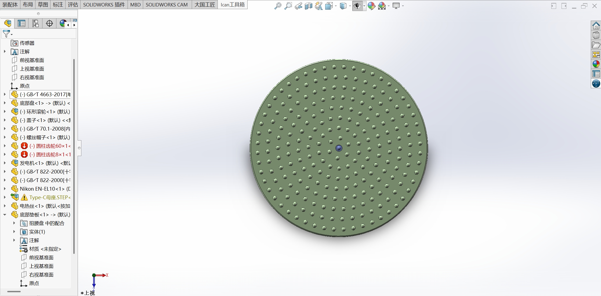Click the feature tree filter funnel
This screenshot has height=296, width=601.
6,34
